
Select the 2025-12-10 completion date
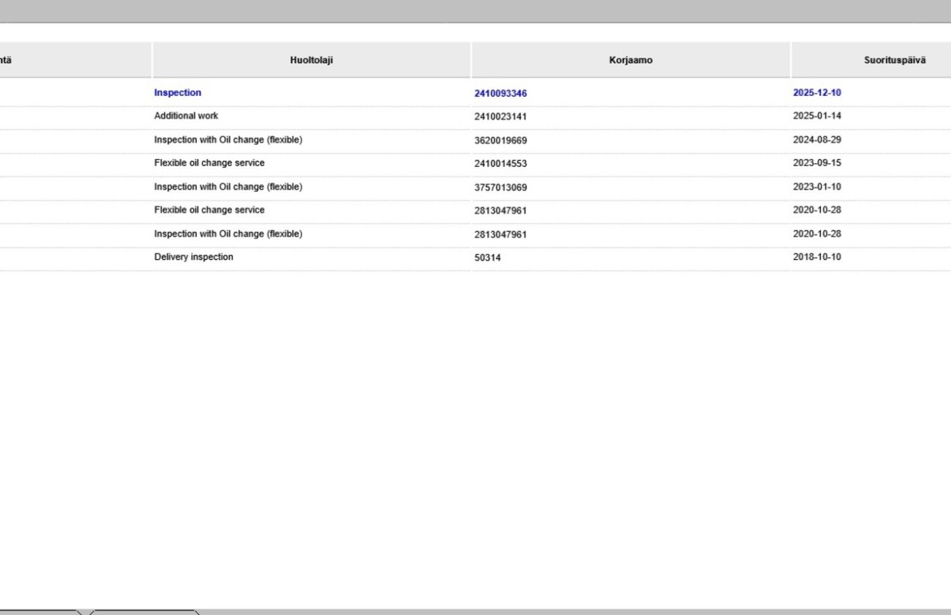pyautogui.click(x=816, y=93)
